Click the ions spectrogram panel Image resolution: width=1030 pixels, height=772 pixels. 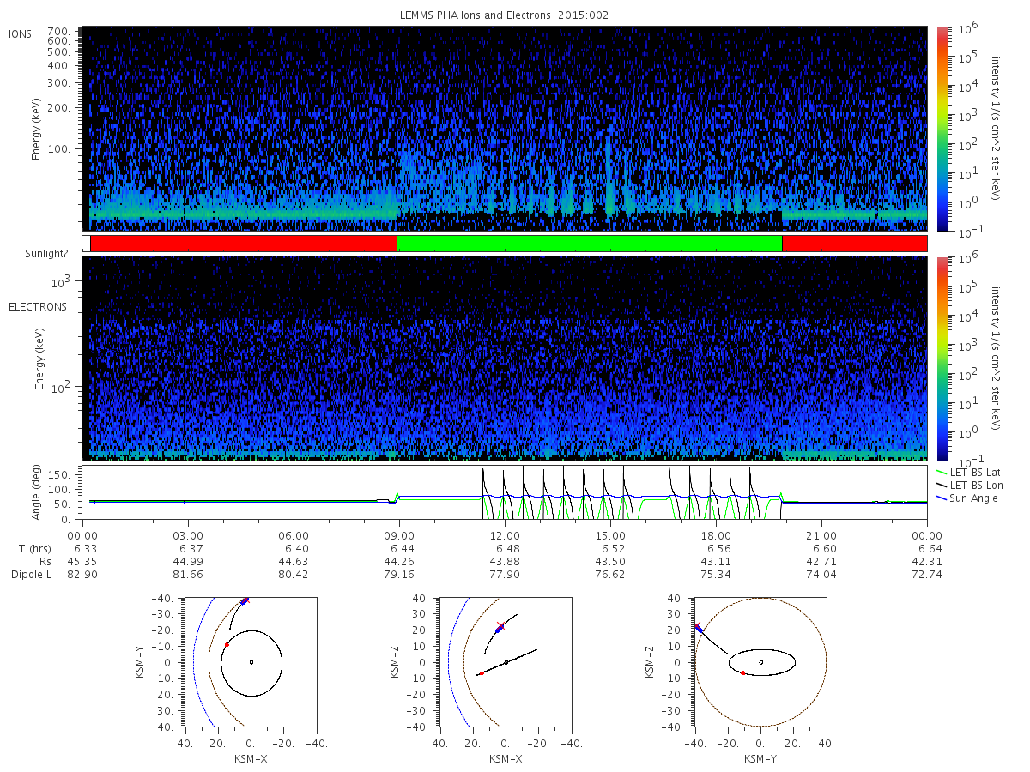click(505, 129)
